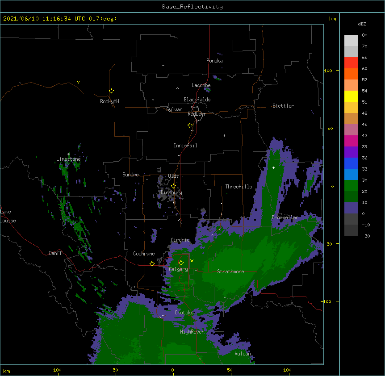This screenshot has width=385, height=376.
Task: Click the dBZ legend heading
Action: pos(362,24)
